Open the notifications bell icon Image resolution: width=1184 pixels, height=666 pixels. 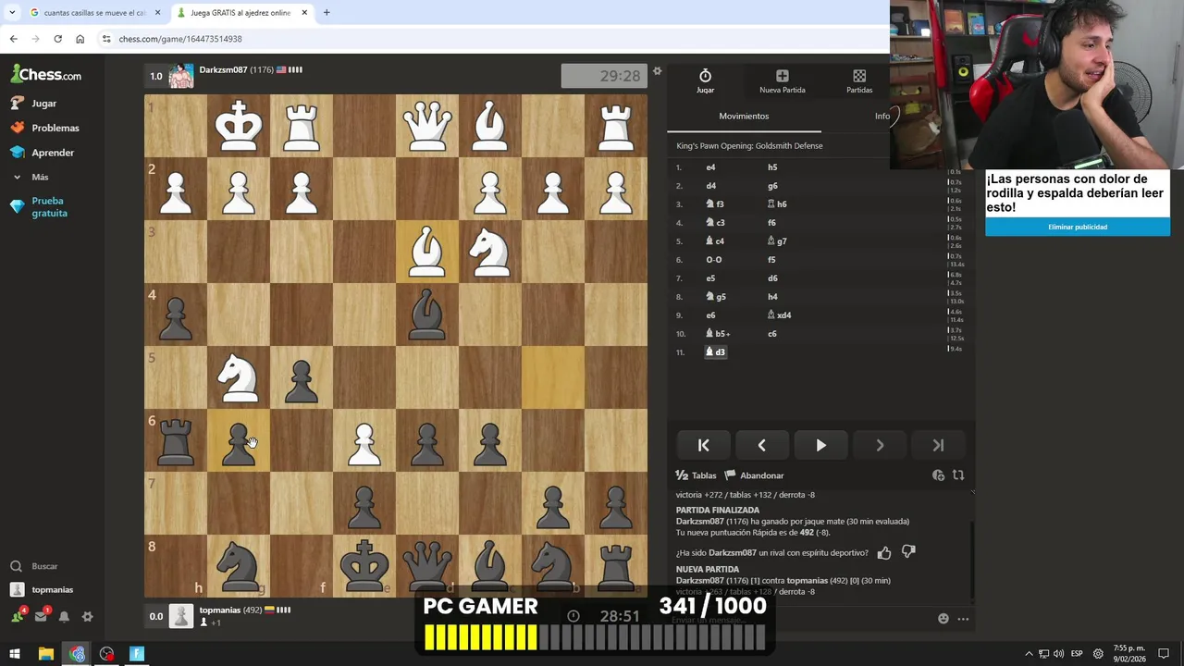[64, 616]
